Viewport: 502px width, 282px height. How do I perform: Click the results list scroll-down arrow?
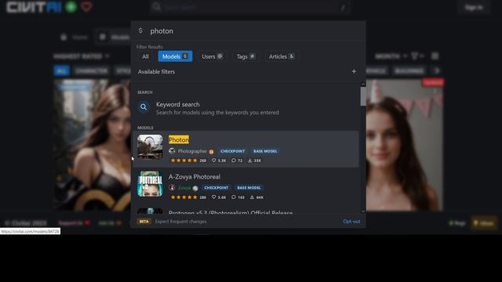(363, 211)
